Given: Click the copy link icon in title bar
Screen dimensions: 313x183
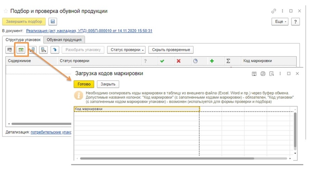Looking at the screenshot, I should pos(274,11).
